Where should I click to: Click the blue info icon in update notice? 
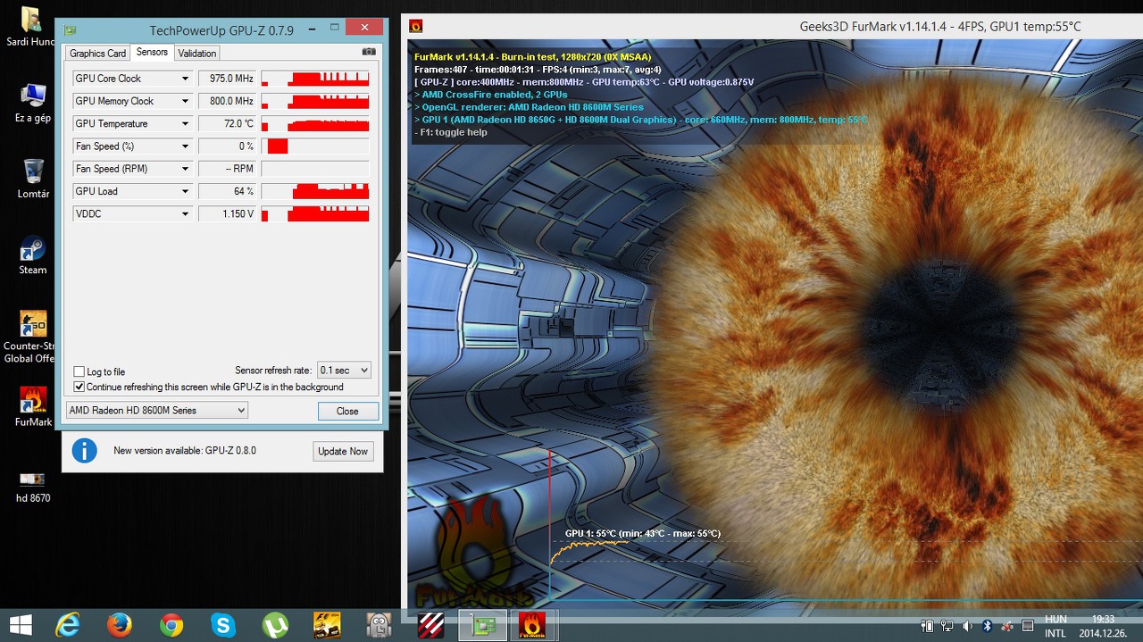pos(84,450)
